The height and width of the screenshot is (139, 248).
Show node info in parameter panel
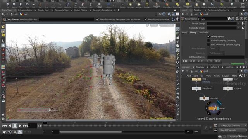point(241,19)
